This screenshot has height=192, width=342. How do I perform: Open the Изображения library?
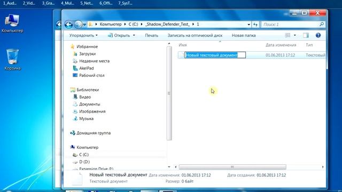coord(92,111)
